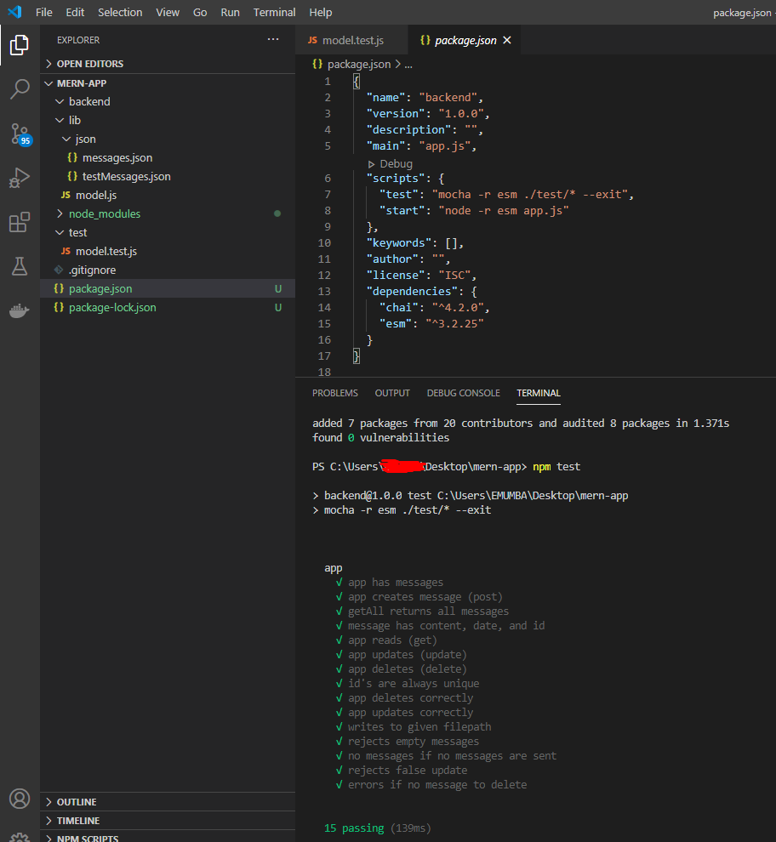Expand the TIMELINE section
776x842 pixels.
pyautogui.click(x=48, y=821)
